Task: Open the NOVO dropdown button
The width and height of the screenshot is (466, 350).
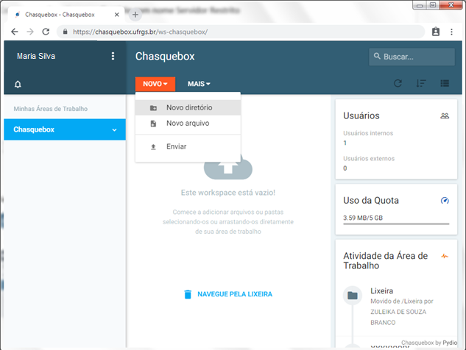Action: pyautogui.click(x=155, y=84)
